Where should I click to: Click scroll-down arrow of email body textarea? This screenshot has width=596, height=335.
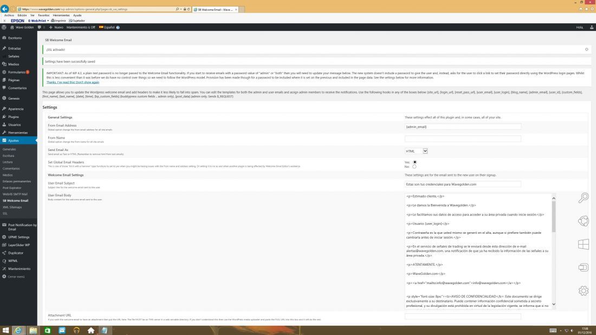click(553, 304)
